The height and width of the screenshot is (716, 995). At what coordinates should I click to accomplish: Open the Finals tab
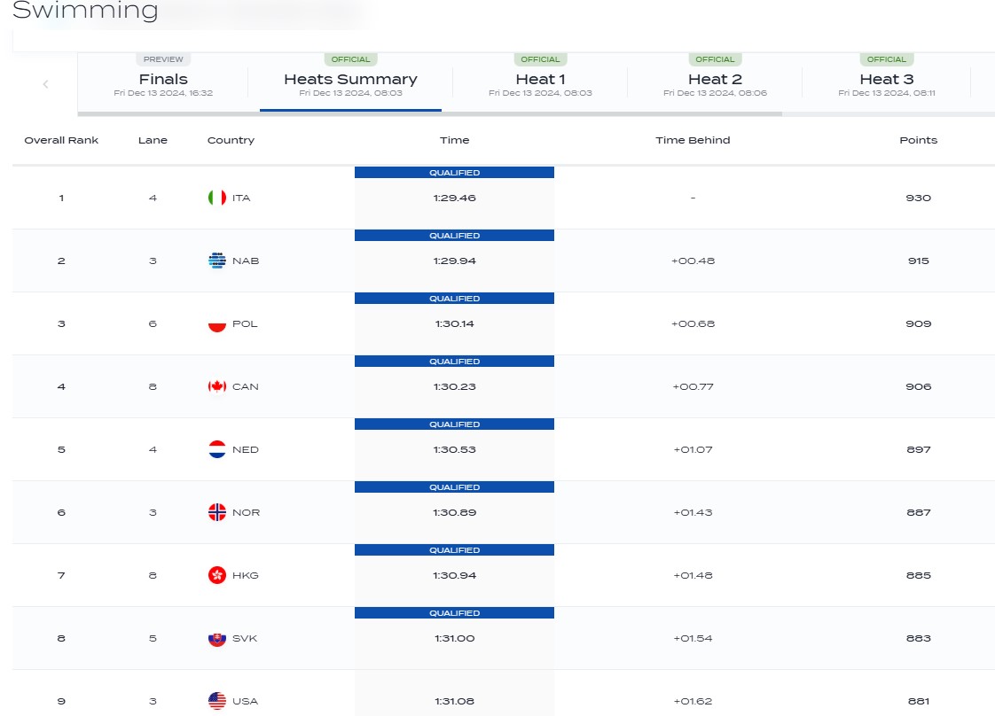pos(163,80)
